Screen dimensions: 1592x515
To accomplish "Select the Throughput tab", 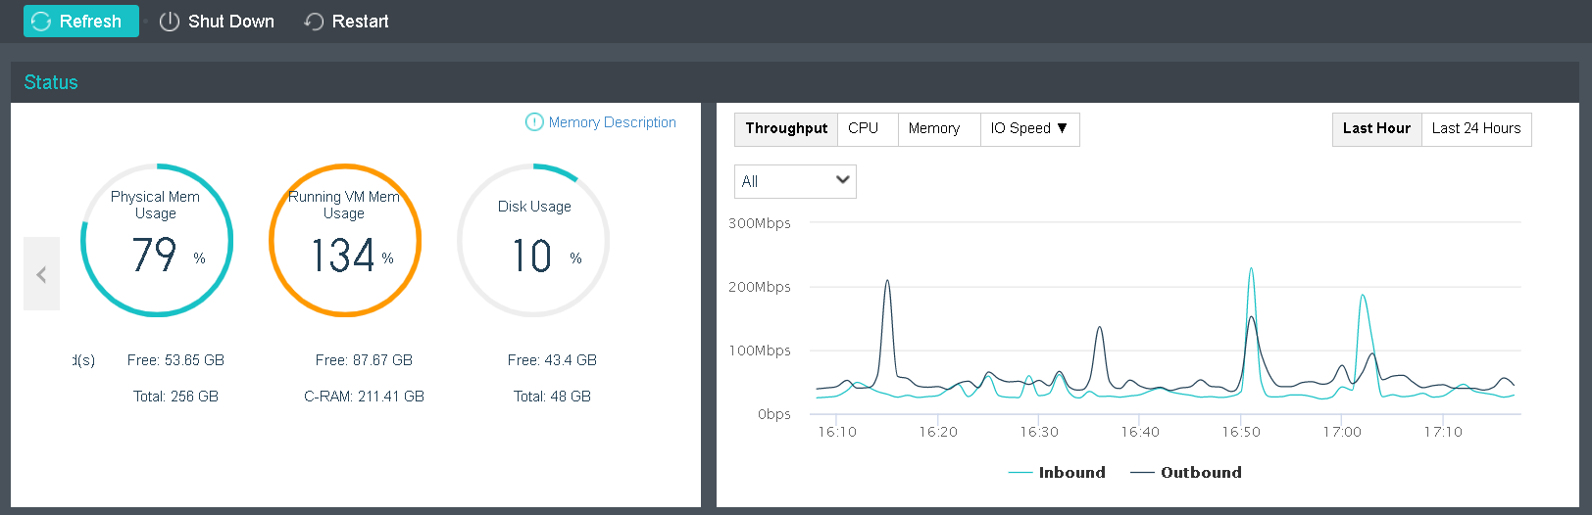I will [786, 129].
